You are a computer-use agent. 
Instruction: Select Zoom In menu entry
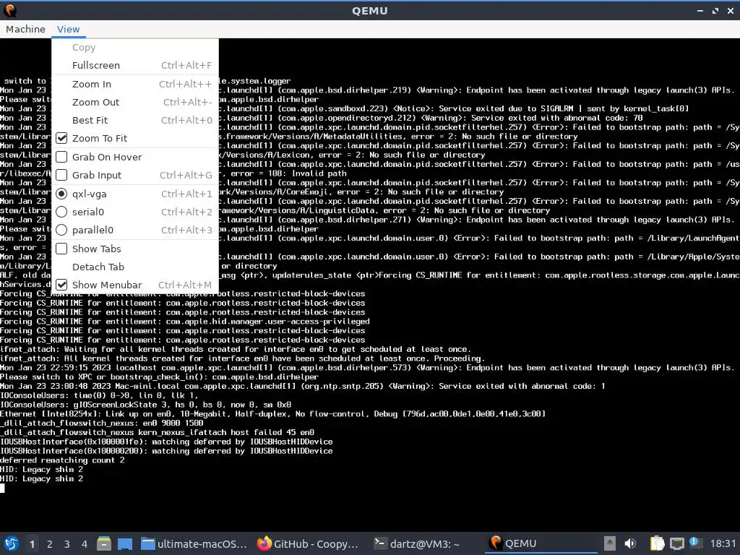[135, 84]
